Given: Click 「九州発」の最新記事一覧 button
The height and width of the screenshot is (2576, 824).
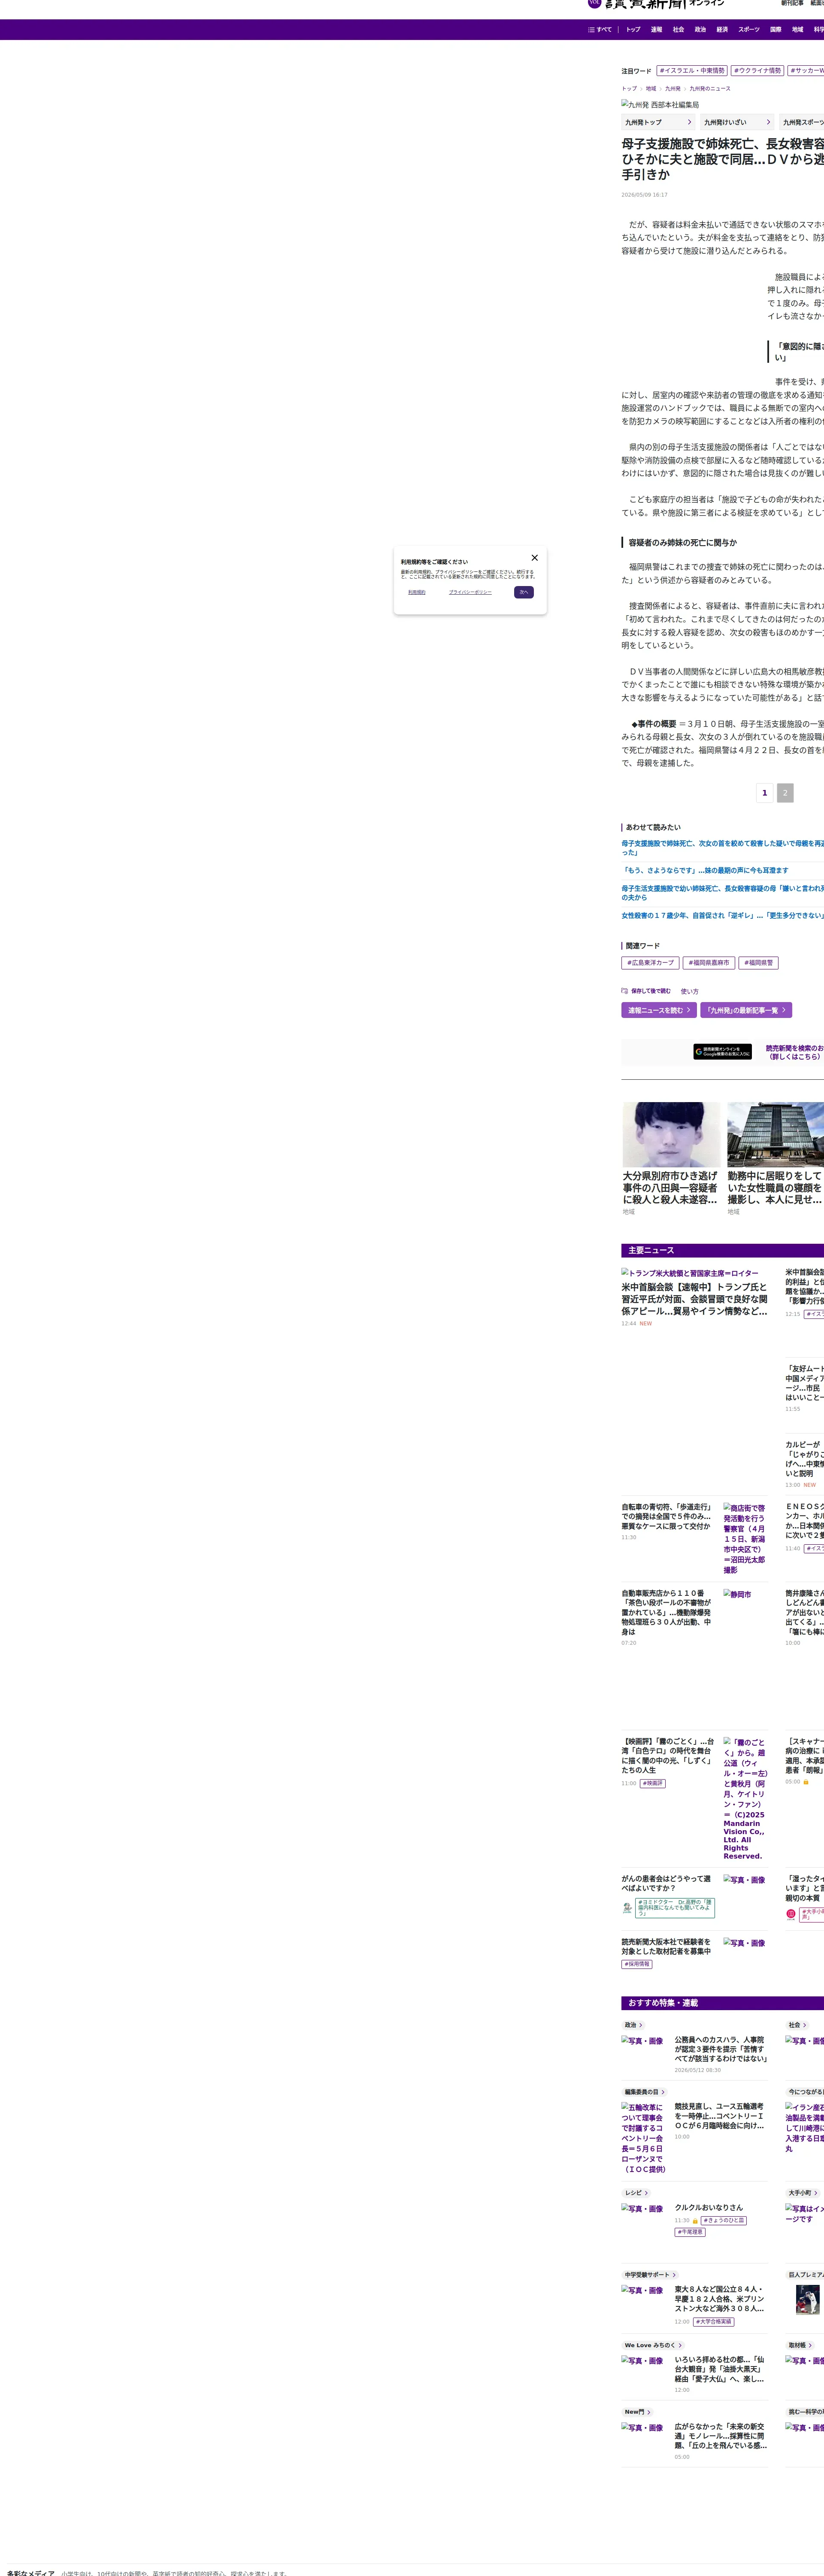Looking at the screenshot, I should tap(746, 1010).
